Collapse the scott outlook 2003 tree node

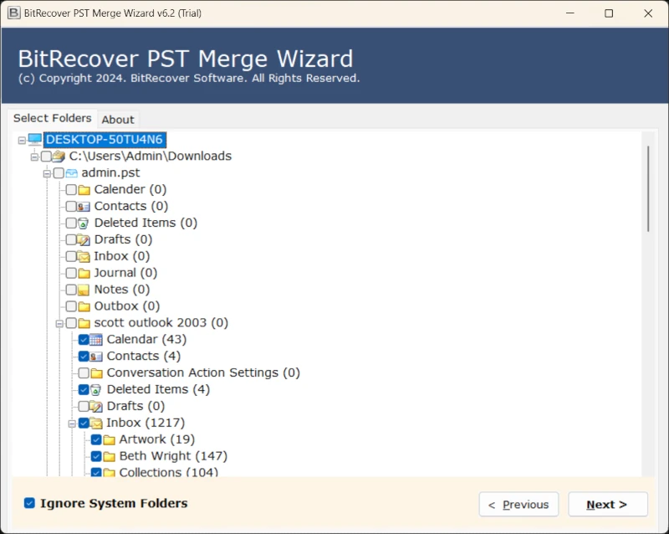click(59, 323)
